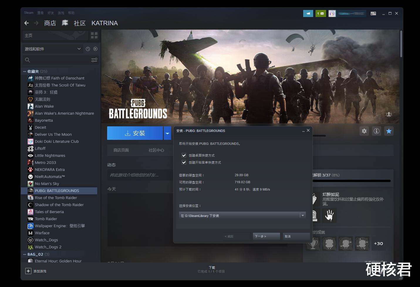Click the No Man's Sky icon
Image resolution: width=420 pixels, height=287 pixels.
coord(31,184)
